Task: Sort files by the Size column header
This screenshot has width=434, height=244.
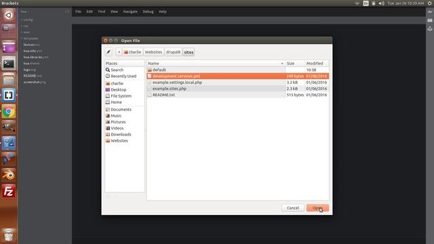Action: [x=295, y=63]
